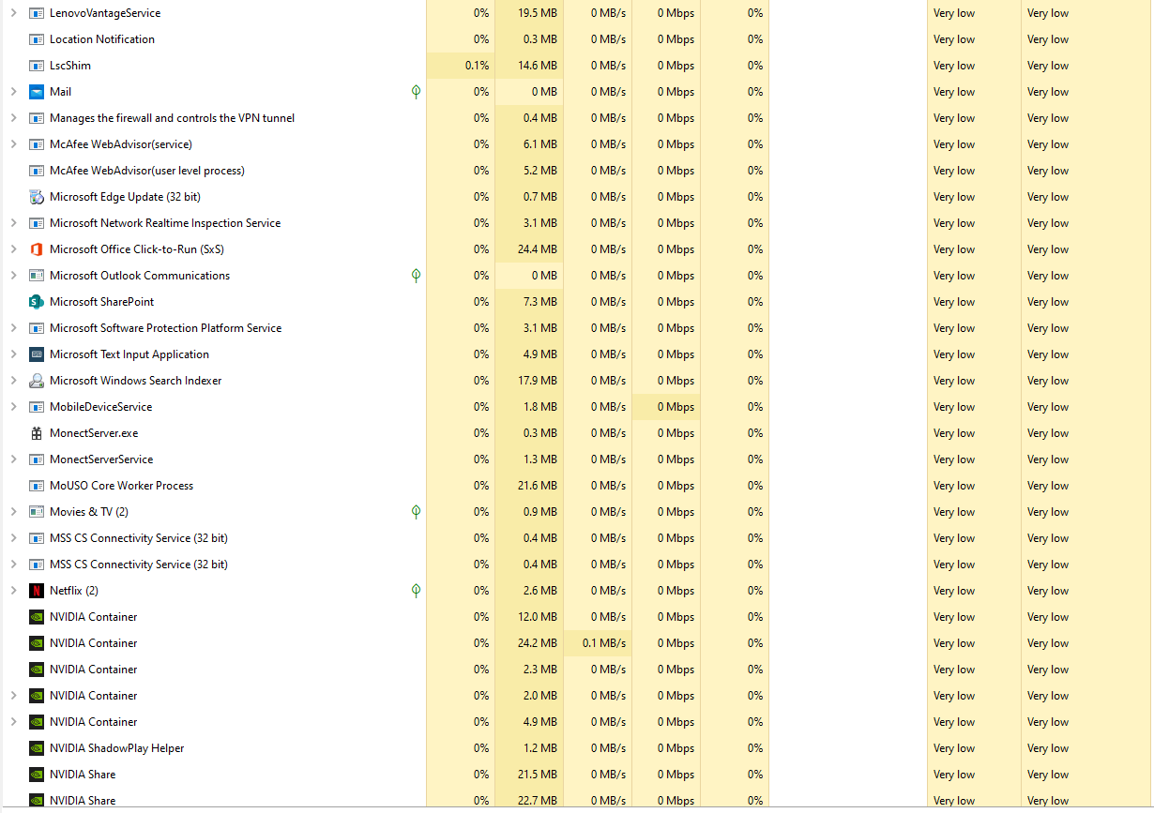Click the McAfee WebAdvisor(user level process) icon
Image resolution: width=1154 pixels, height=813 pixels.
[x=37, y=171]
